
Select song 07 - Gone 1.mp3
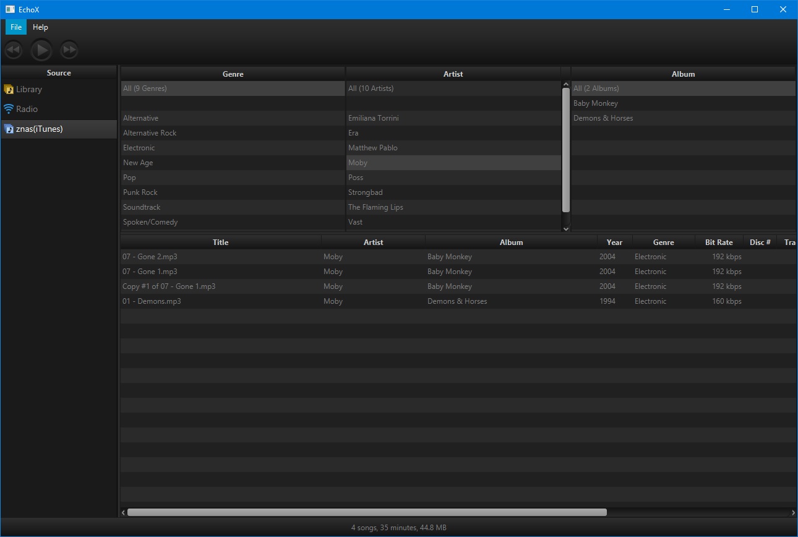(458, 272)
